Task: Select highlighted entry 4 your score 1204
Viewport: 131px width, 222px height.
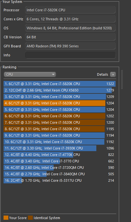Action: [59, 103]
